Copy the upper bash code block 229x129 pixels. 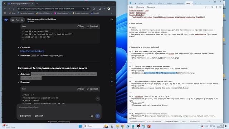81,26
